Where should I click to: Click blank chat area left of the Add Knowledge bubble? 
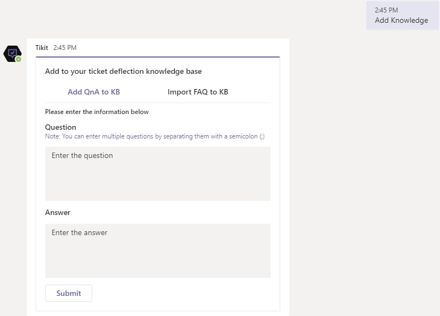(x=217, y=15)
